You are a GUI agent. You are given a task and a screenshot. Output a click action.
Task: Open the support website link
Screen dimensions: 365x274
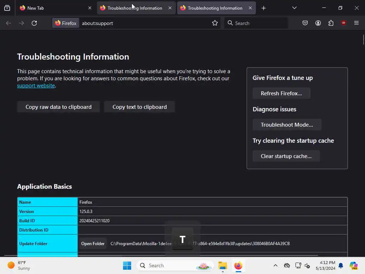coord(36,86)
